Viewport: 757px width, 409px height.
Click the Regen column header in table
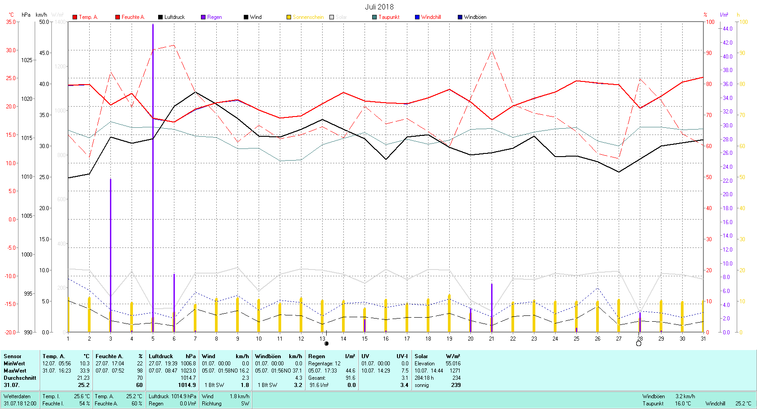317,356
